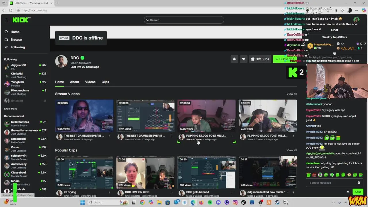Image resolution: width=368 pixels, height=207 pixels.
Task: Play the 02:11:28 stream video thumbnail
Action: [268, 116]
